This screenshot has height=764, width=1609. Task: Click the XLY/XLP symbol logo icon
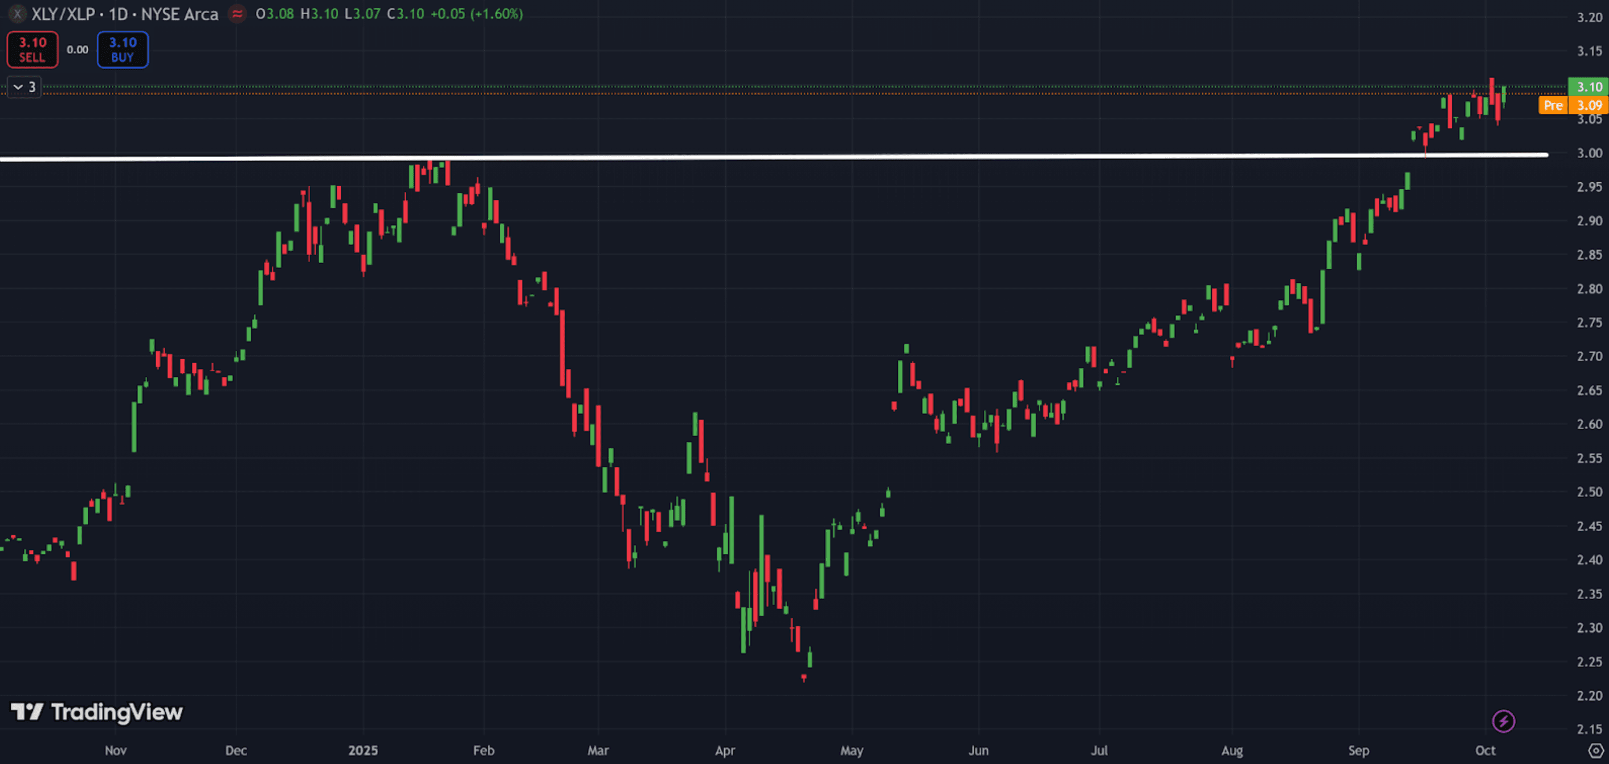tap(17, 14)
